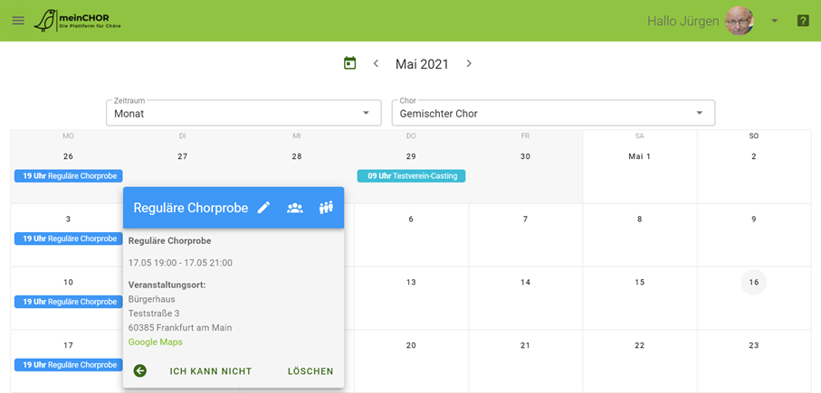
Task: Open Testverein-Casting event on the 29th
Action: pyautogui.click(x=411, y=176)
